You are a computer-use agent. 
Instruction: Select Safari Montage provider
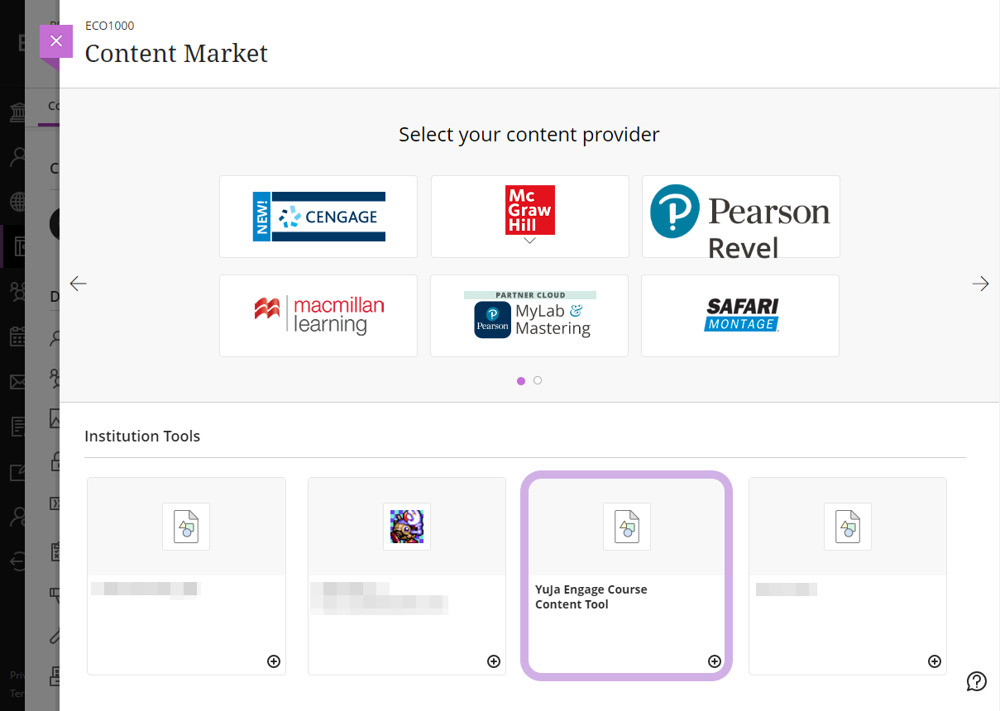pyautogui.click(x=740, y=316)
